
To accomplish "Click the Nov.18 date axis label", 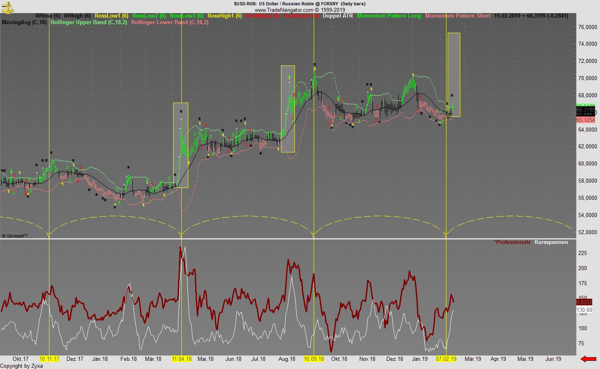I will (367, 359).
